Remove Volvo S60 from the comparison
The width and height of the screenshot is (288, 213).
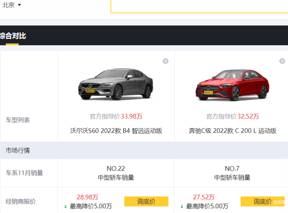point(166,61)
